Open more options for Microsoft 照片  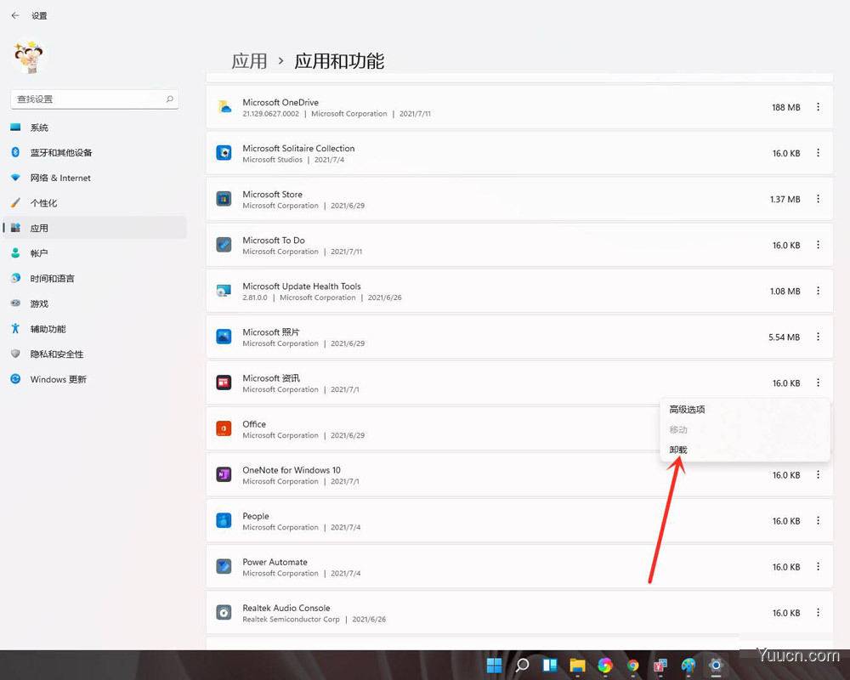[818, 337]
